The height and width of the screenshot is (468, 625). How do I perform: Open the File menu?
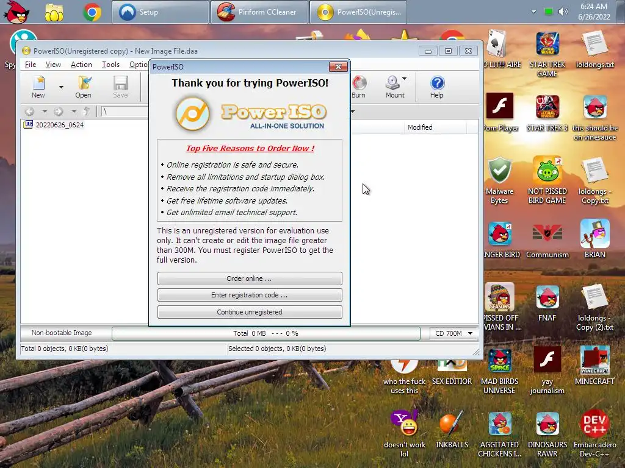click(x=31, y=65)
